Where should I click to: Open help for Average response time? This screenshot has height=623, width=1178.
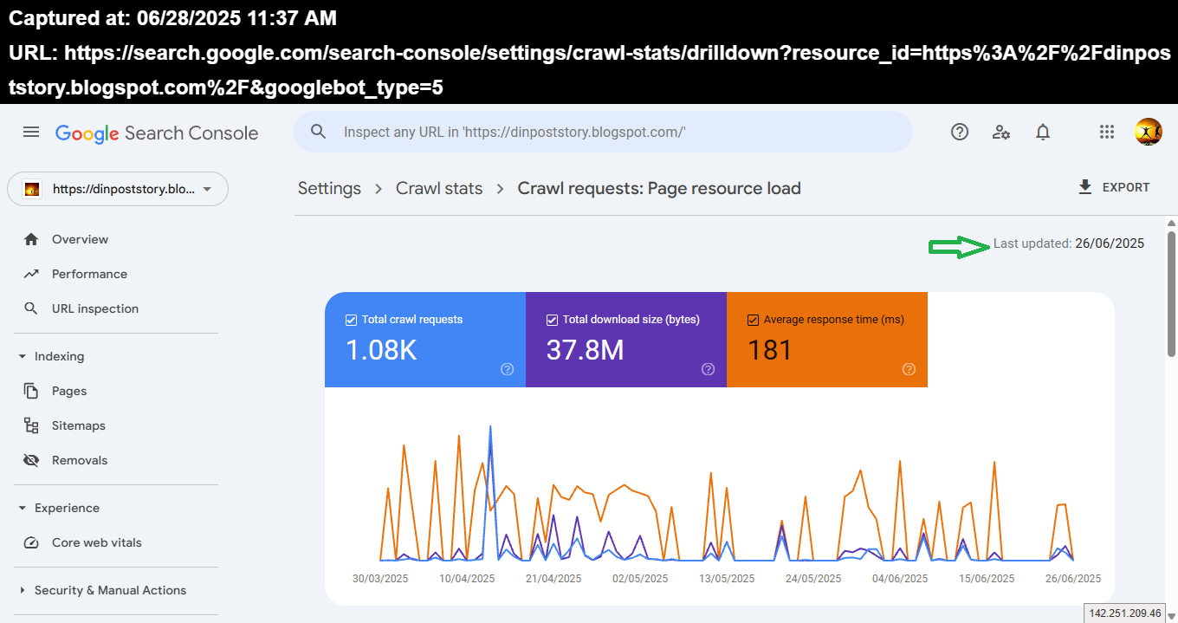909,369
